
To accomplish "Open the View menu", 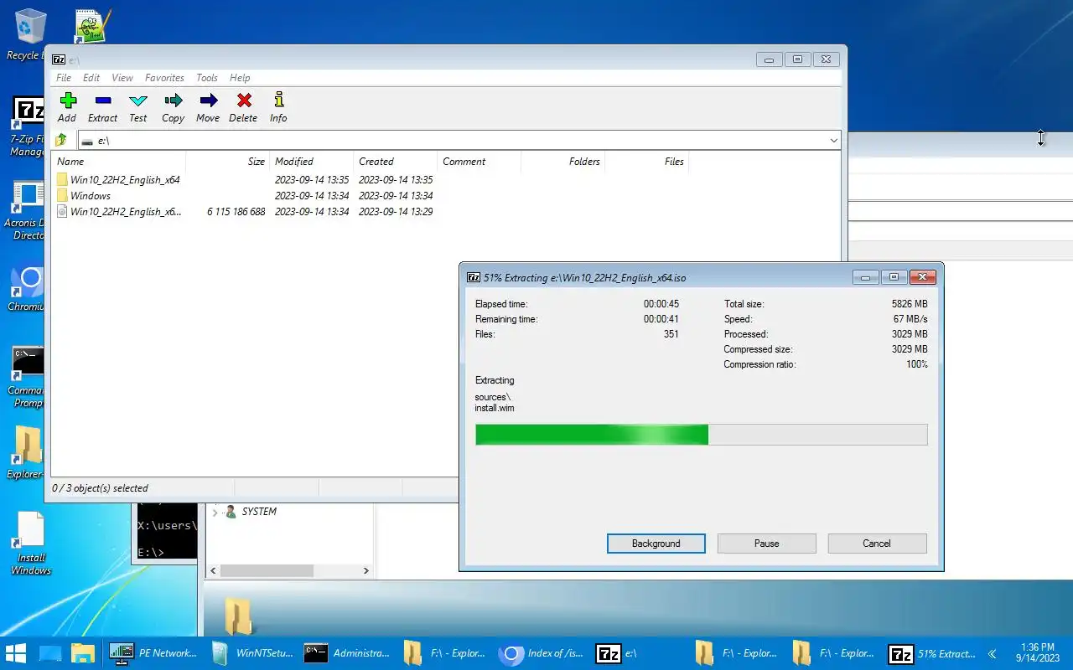I will (122, 78).
